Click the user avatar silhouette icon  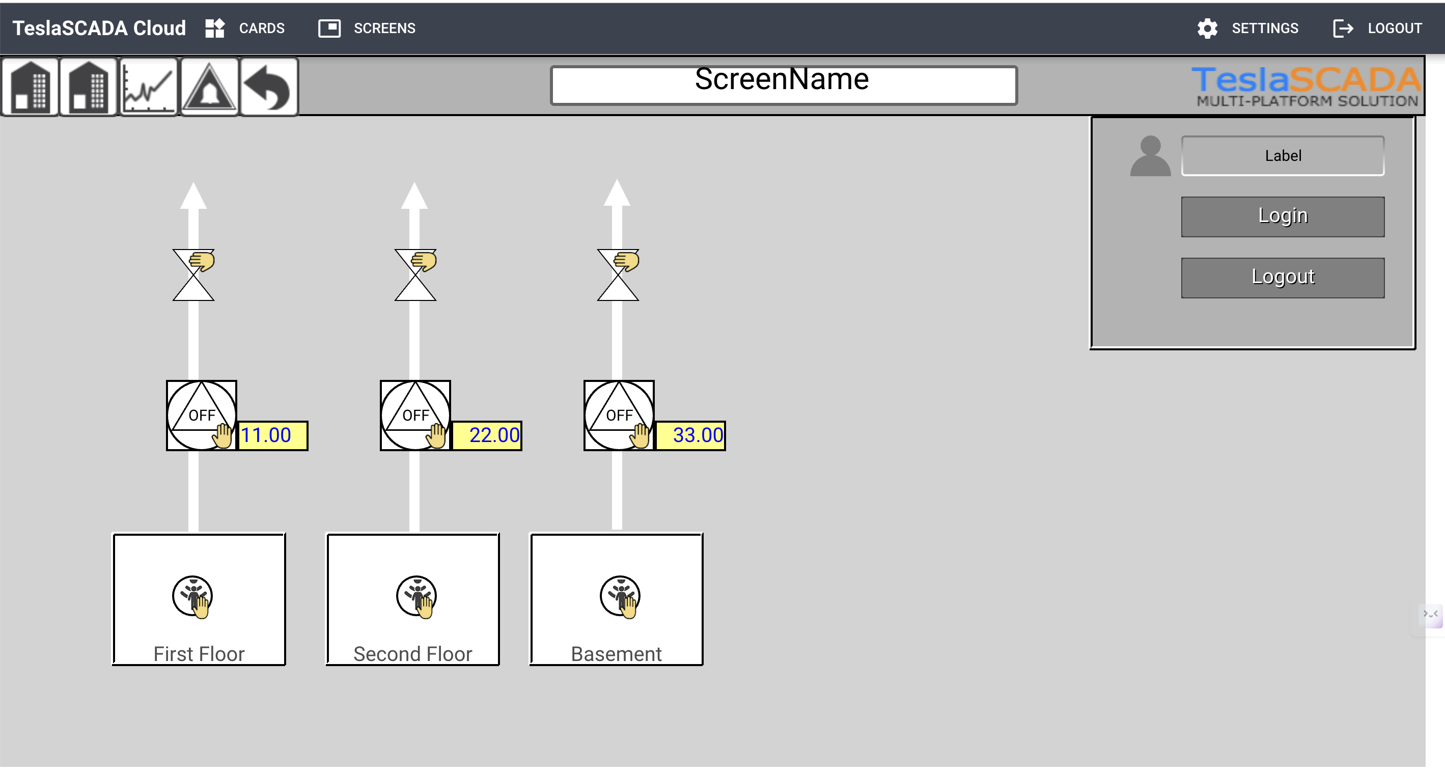(x=1150, y=156)
